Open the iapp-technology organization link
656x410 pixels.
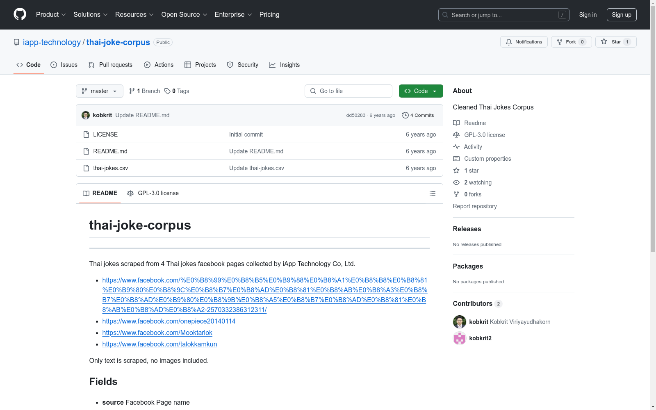point(52,42)
